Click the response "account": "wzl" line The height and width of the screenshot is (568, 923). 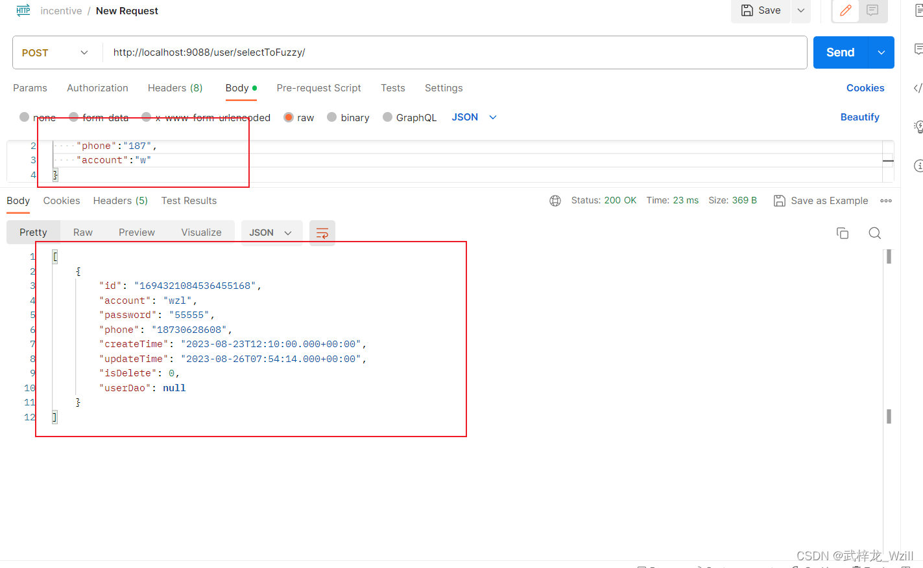coord(148,301)
